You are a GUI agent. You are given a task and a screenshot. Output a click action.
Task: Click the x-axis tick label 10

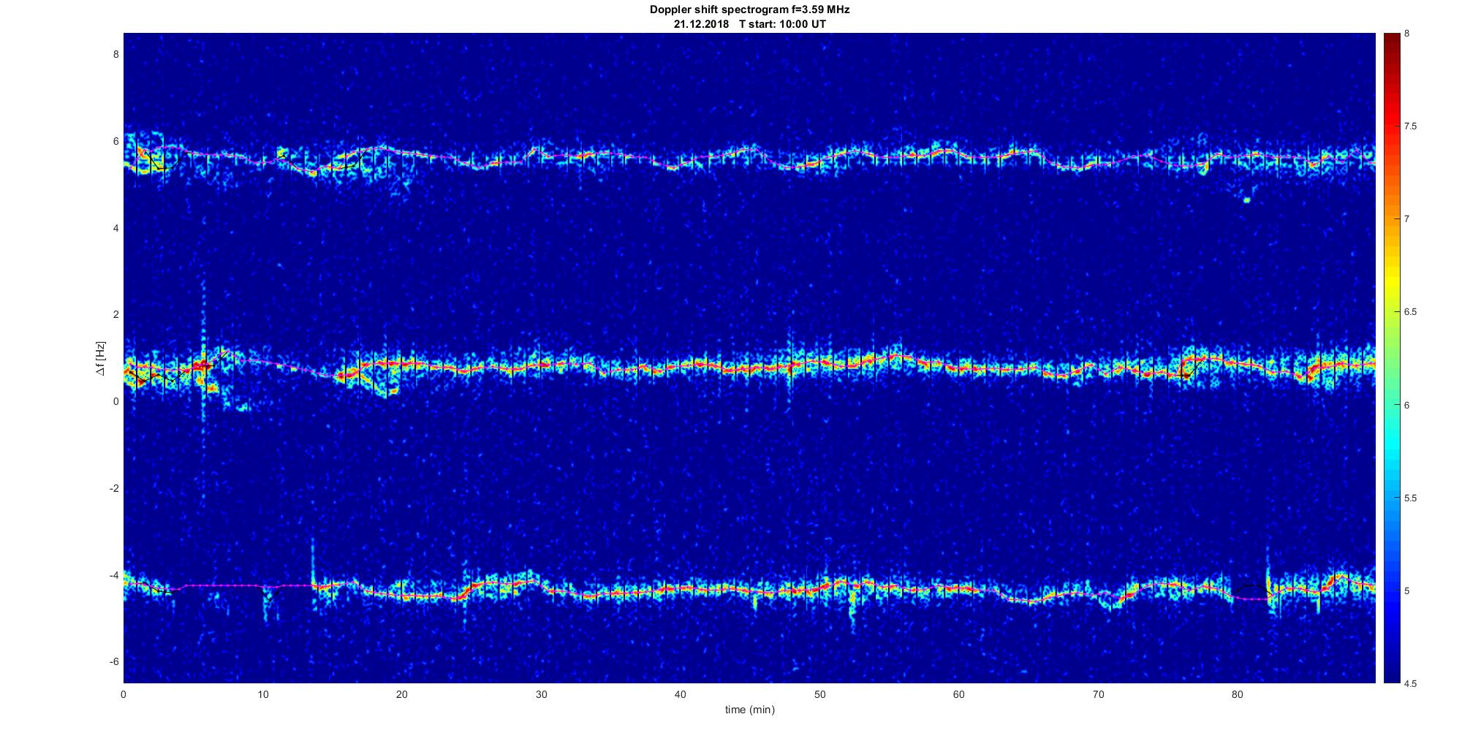pos(262,694)
